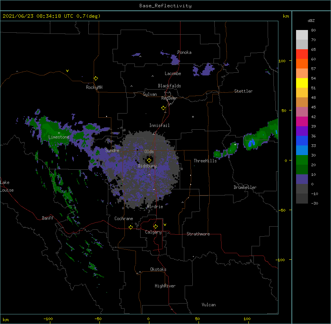Select the bright green 20-30 dBZ swatch
331x324 pixels.
point(302,160)
